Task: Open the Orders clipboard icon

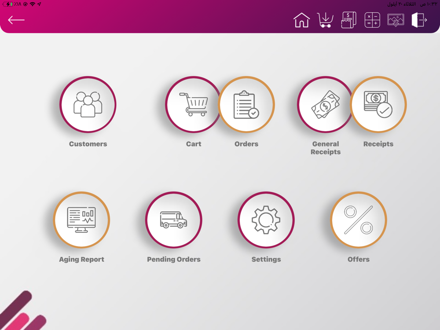Action: pos(246,104)
